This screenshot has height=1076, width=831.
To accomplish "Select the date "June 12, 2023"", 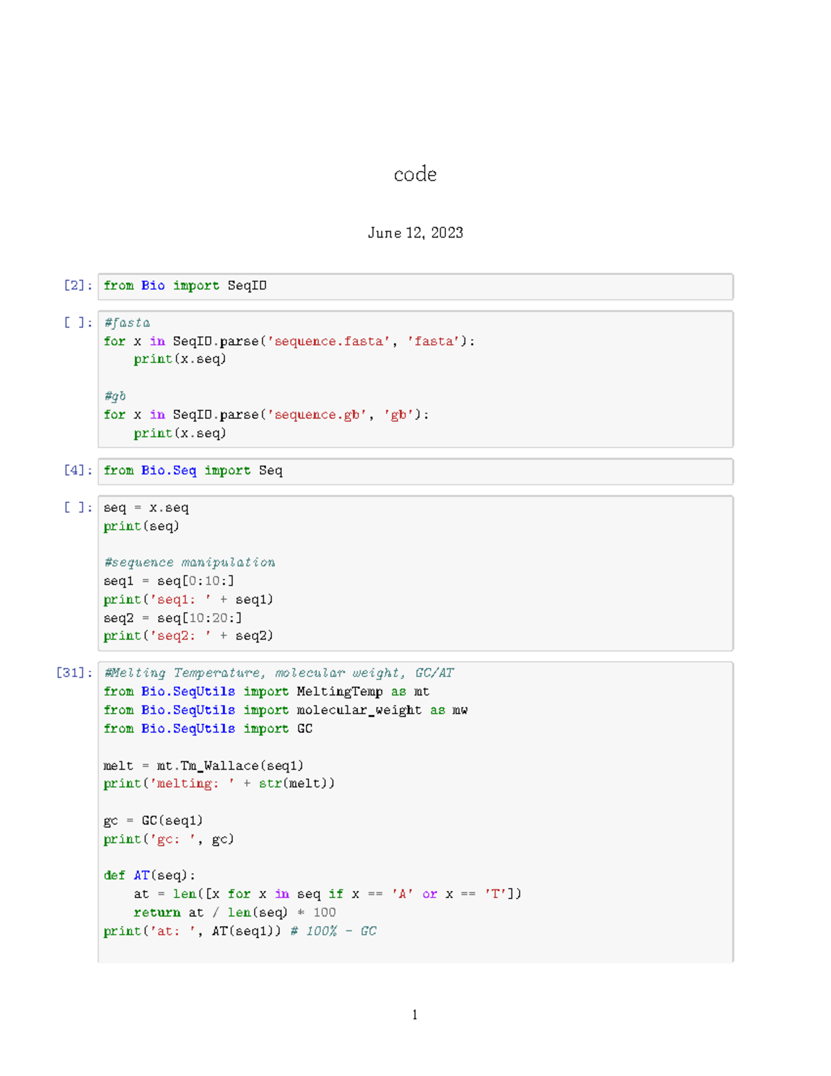I will point(415,233).
